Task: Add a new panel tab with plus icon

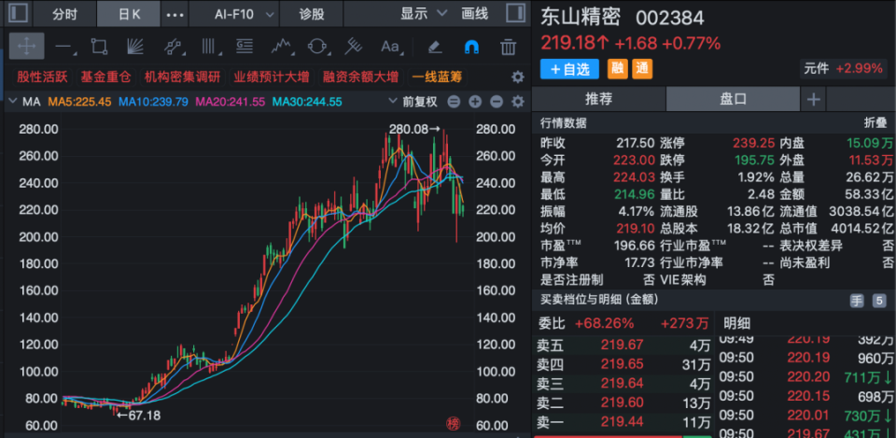Action: [x=813, y=100]
